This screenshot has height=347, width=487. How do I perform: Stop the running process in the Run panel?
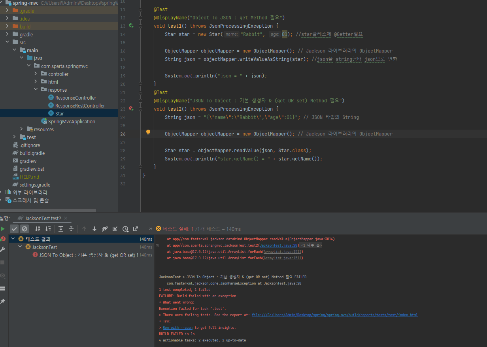3,262
